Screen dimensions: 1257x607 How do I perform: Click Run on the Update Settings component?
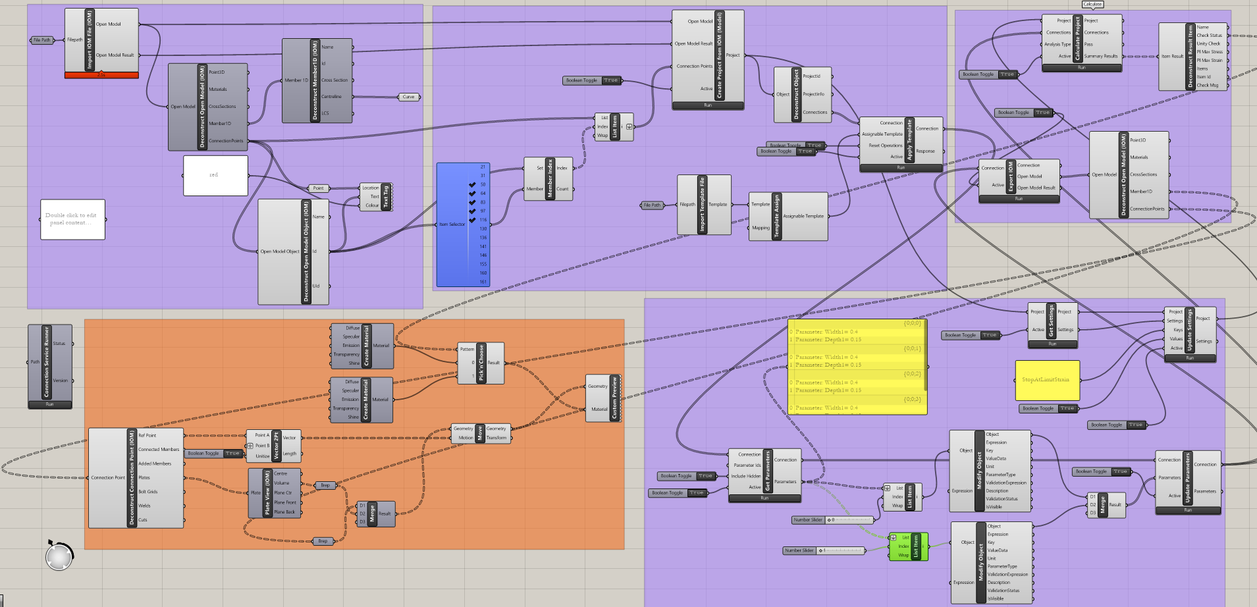(1190, 357)
